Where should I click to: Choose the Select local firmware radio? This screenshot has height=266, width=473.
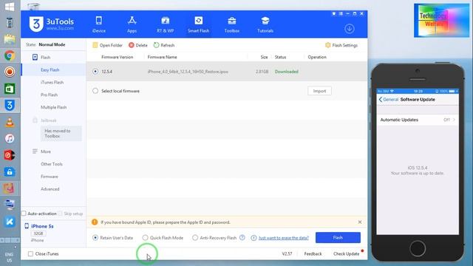tap(95, 91)
